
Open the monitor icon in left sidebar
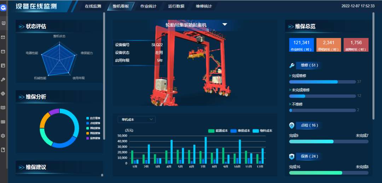coord(3,23)
